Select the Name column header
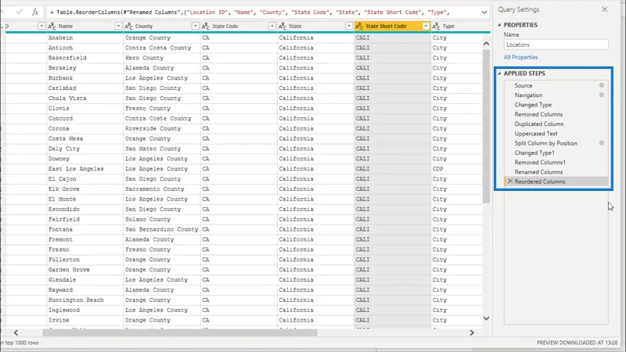 click(85, 26)
